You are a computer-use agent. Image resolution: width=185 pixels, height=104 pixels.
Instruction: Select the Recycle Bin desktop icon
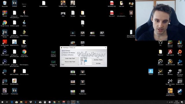coord(5,4)
